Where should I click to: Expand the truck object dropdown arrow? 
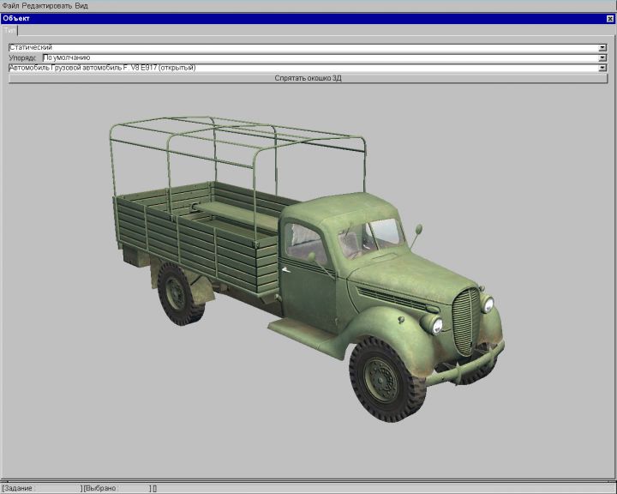603,68
